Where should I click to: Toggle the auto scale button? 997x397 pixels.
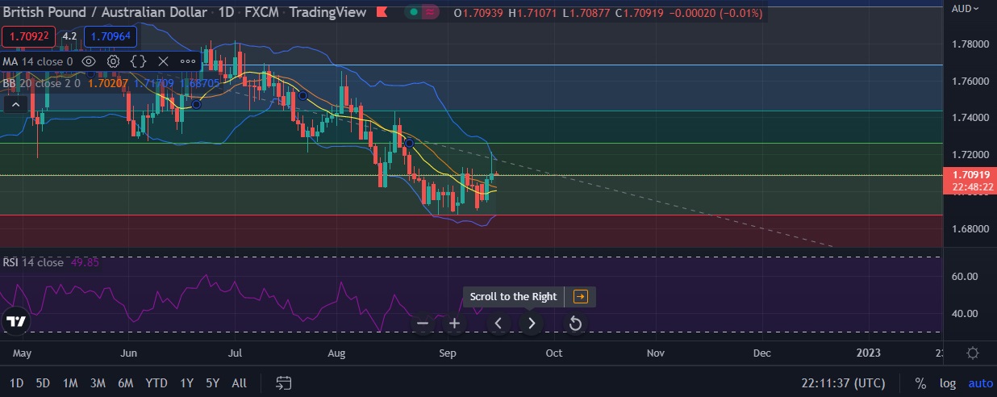[x=980, y=383]
